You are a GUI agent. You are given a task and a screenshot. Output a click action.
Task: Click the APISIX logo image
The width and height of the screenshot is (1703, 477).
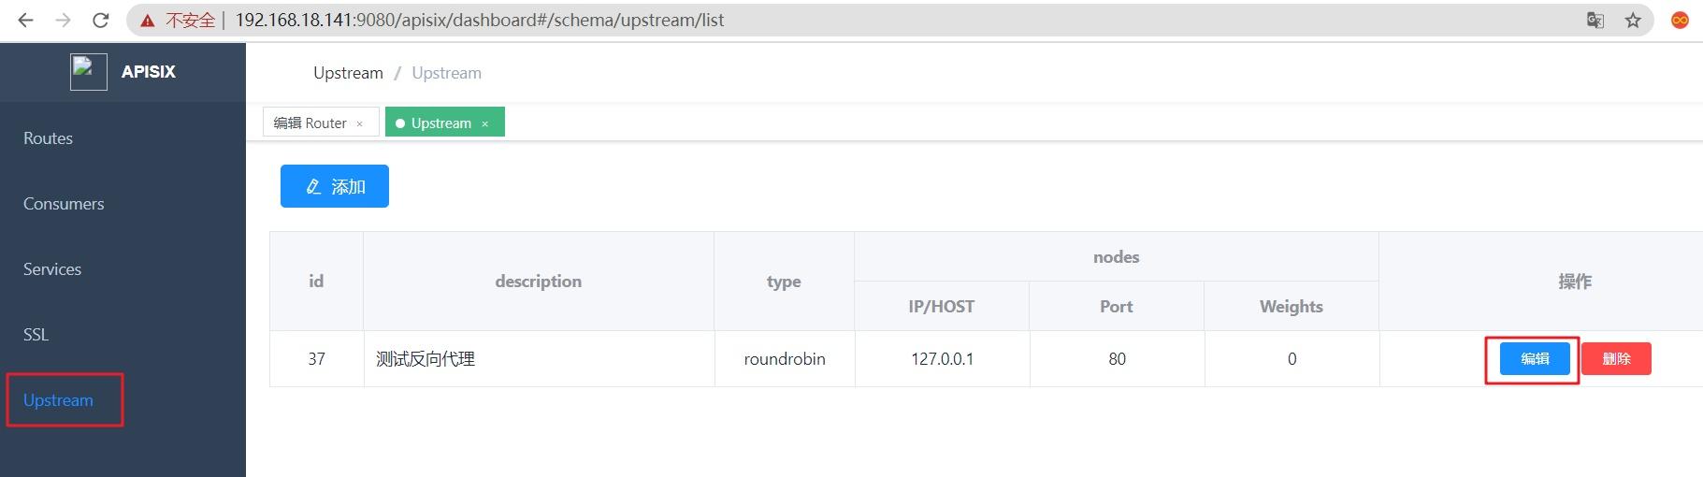(89, 72)
